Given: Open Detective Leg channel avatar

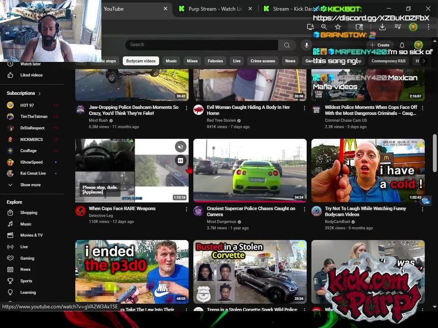Looking at the screenshot, I should (x=80, y=211).
